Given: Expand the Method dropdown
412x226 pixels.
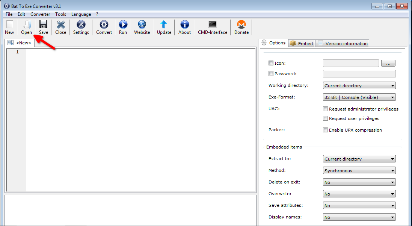Looking at the screenshot, I should (x=359, y=170).
